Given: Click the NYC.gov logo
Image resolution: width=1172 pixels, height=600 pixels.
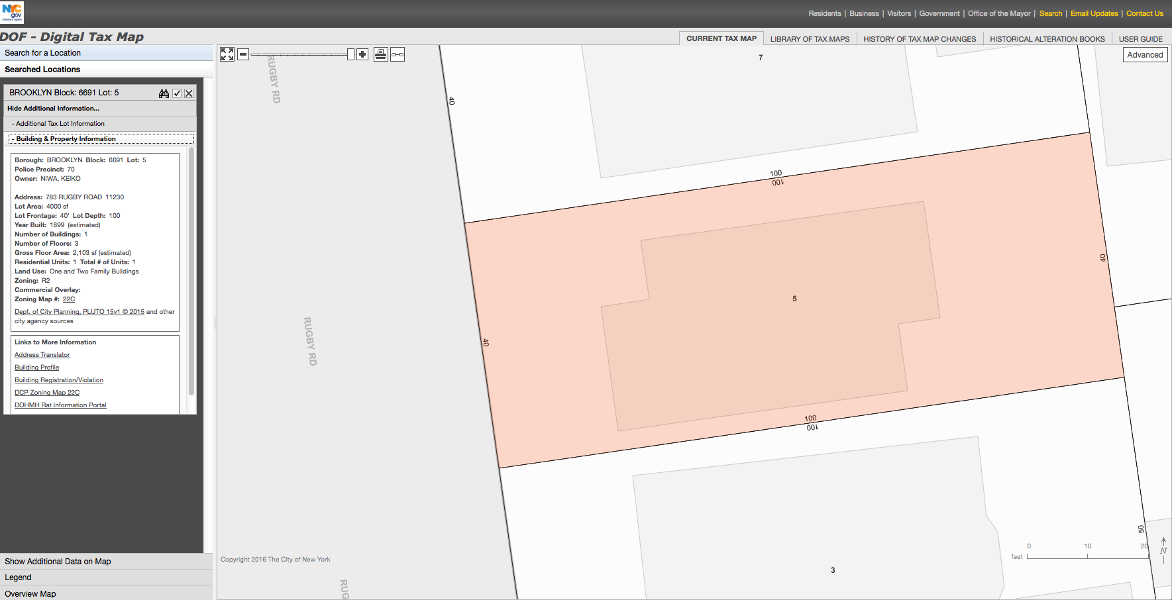Looking at the screenshot, I should click(13, 12).
